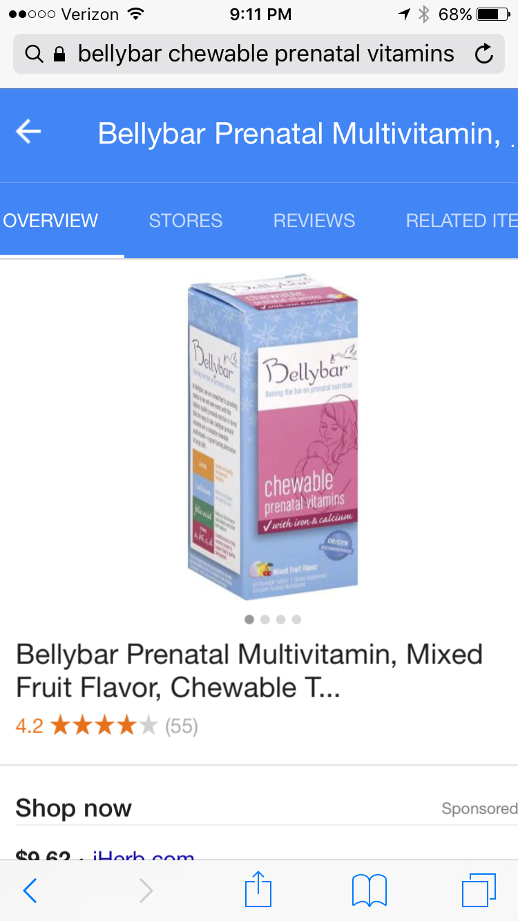Select the third image carousel dot
Screen dimensions: 518x921
click(280, 619)
